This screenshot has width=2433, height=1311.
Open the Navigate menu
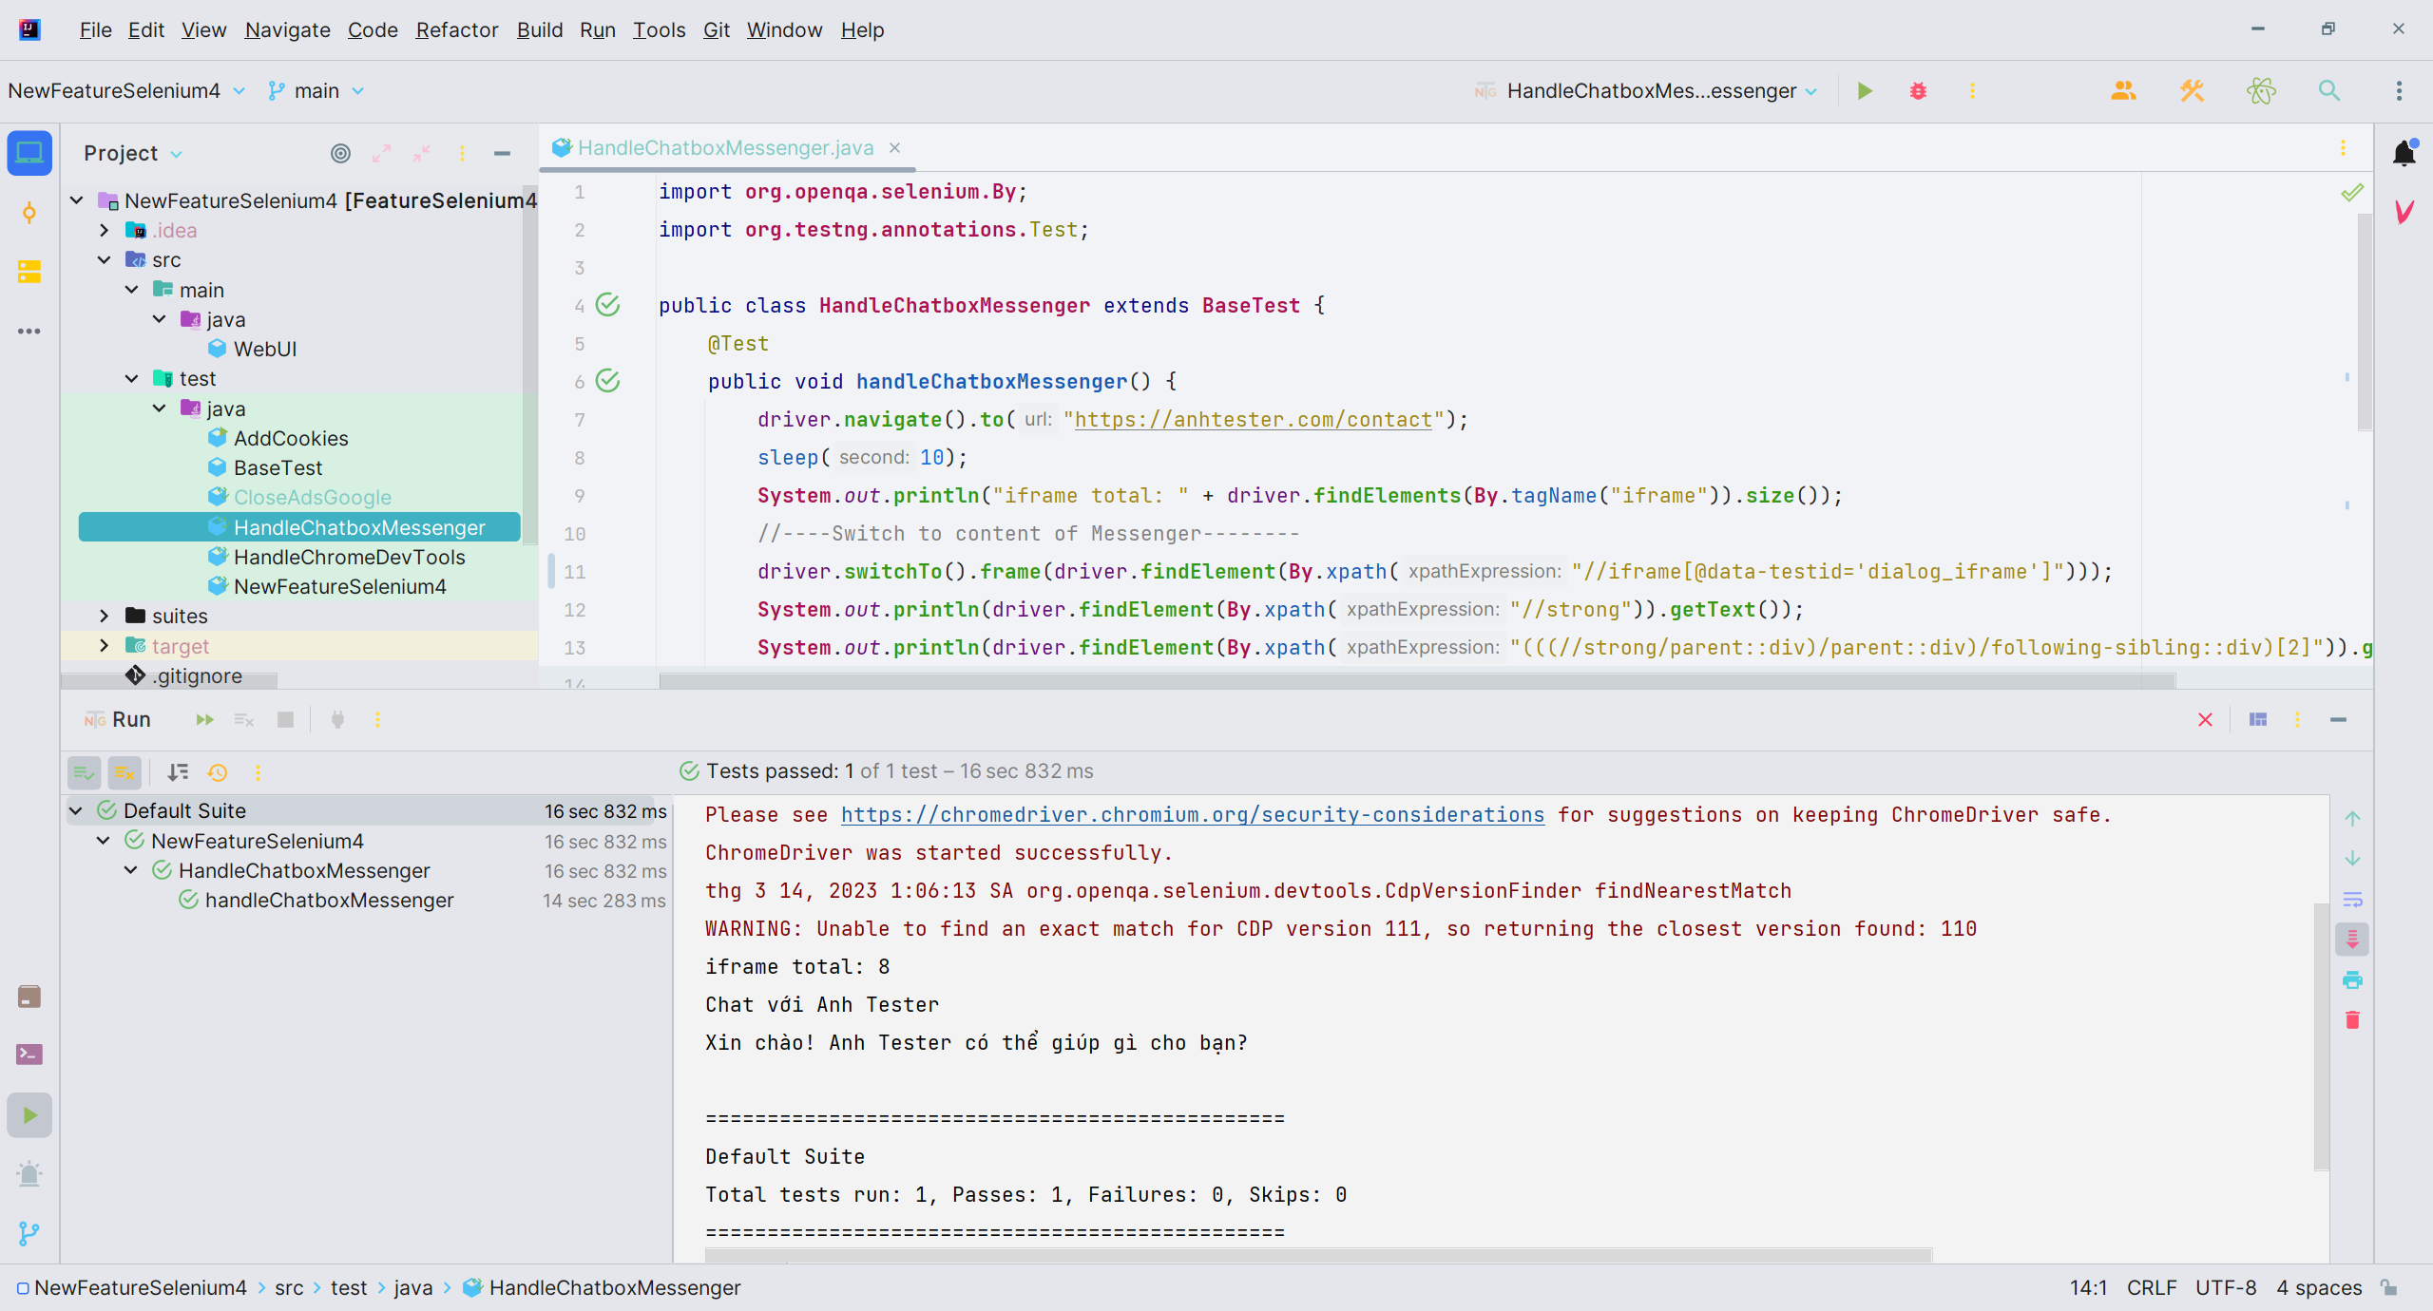(287, 29)
